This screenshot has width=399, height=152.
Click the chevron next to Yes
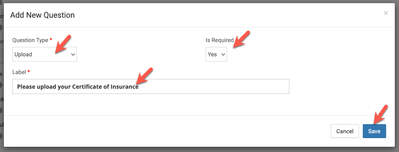[223, 55]
